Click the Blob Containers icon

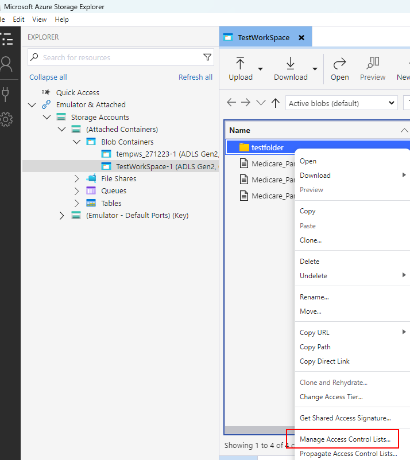pos(91,142)
